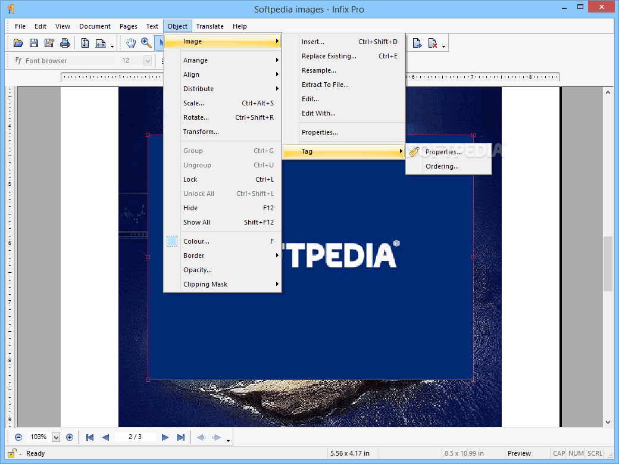The image size is (619, 464).
Task: Click the Print icon in toolbar
Action: point(65,43)
